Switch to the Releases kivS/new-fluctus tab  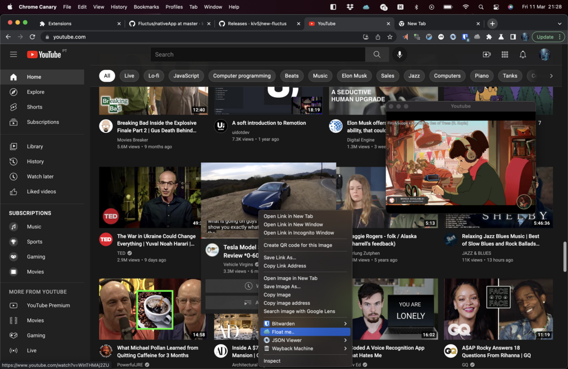click(x=259, y=24)
